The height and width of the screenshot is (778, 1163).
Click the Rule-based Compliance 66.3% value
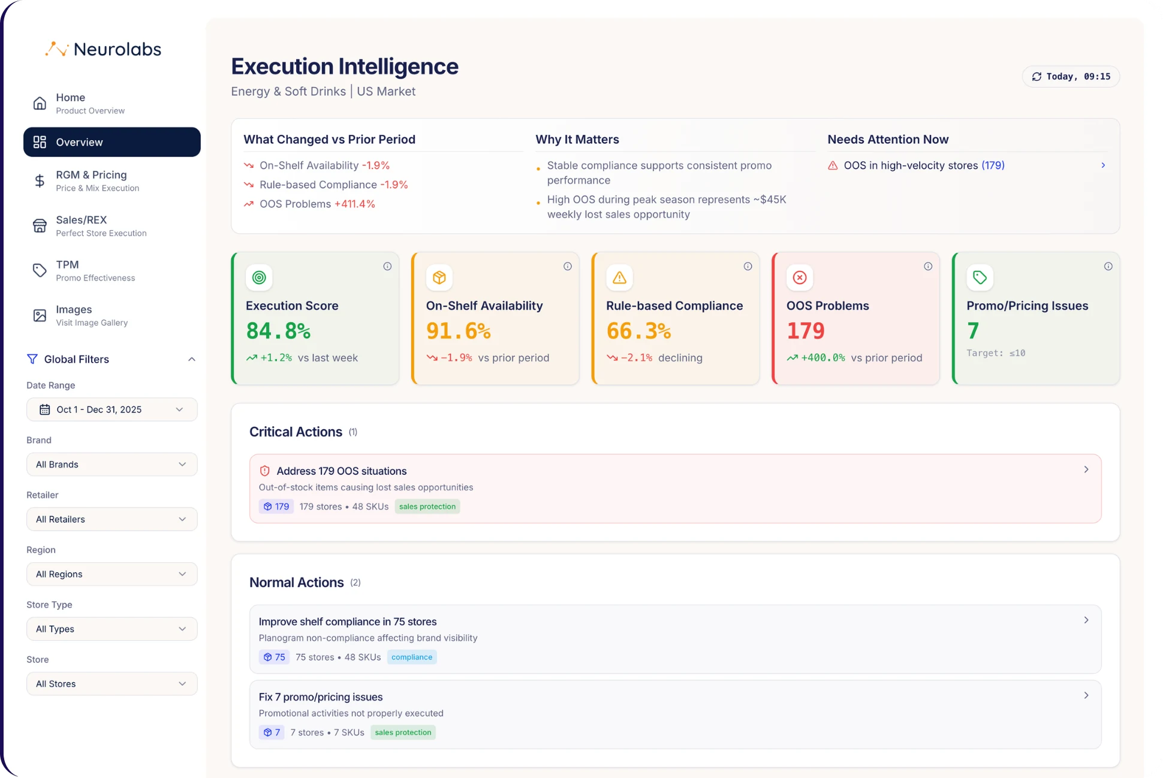(638, 331)
